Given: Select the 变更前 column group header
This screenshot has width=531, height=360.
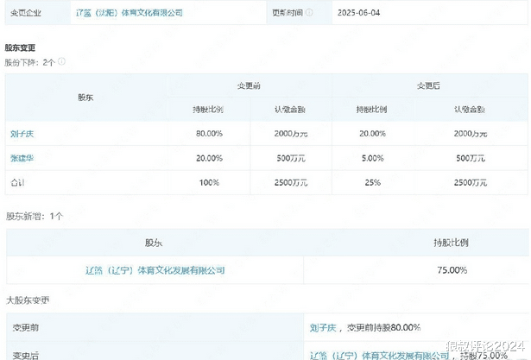Looking at the screenshot, I should pyautogui.click(x=250, y=85).
